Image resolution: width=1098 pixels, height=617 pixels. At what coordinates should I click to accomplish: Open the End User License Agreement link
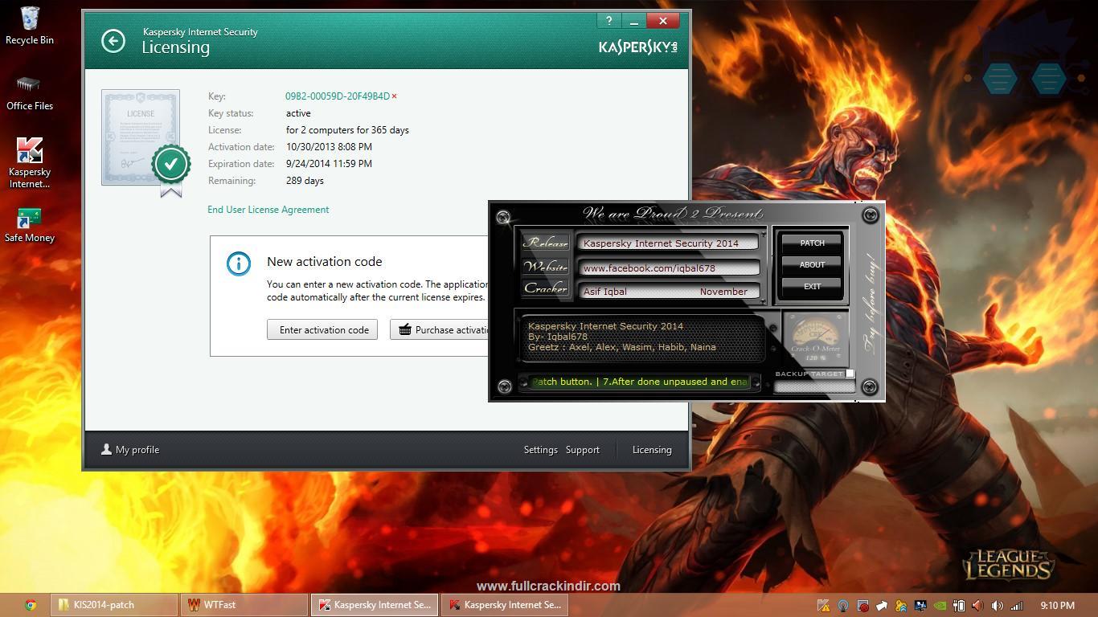268,210
